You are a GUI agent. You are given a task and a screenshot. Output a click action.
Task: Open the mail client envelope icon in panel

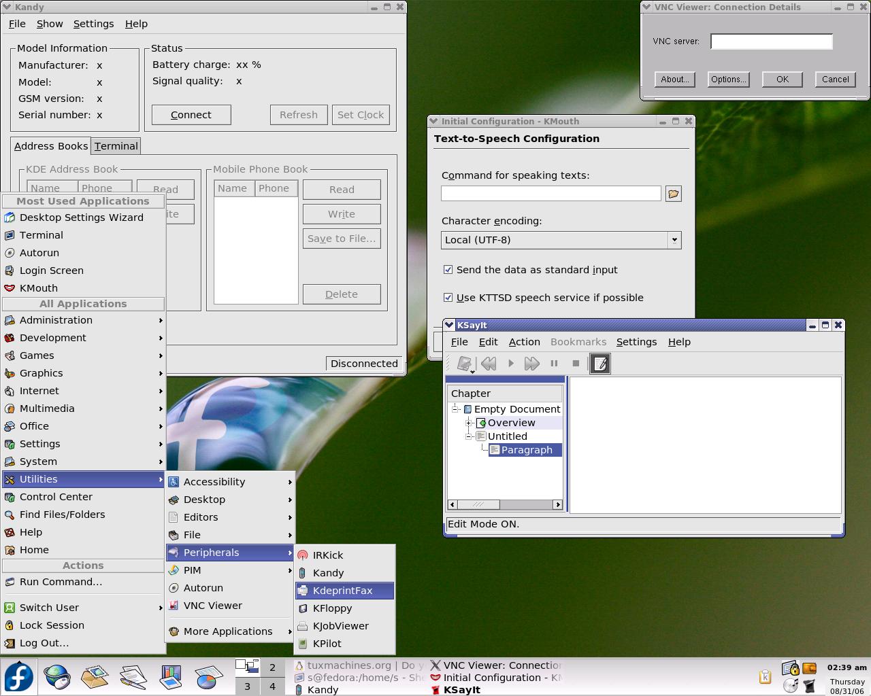(x=95, y=677)
